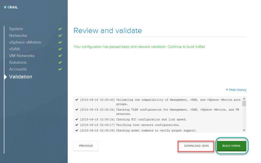Click the checkmark next to vSAN
Image resolution: width=261 pixels, height=163 pixels.
coord(60,49)
